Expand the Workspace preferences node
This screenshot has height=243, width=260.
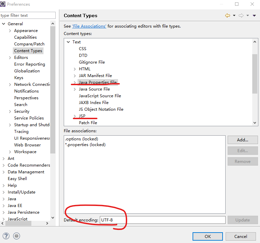pos(10,152)
